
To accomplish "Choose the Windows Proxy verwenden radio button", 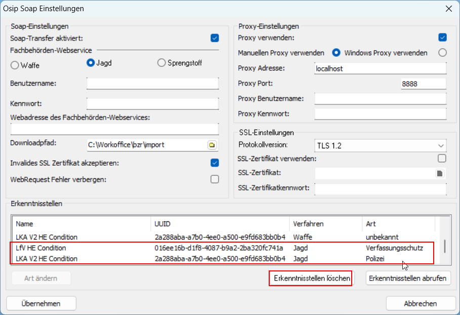I will click(x=442, y=53).
